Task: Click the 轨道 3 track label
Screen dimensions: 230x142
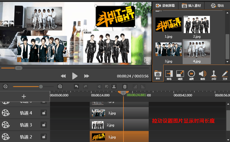Action: 26,125
